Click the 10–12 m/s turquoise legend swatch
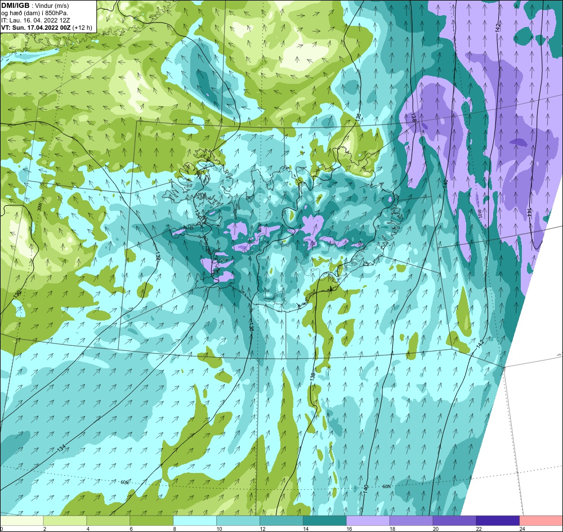Screen dimensions: 563x532 click(238, 521)
